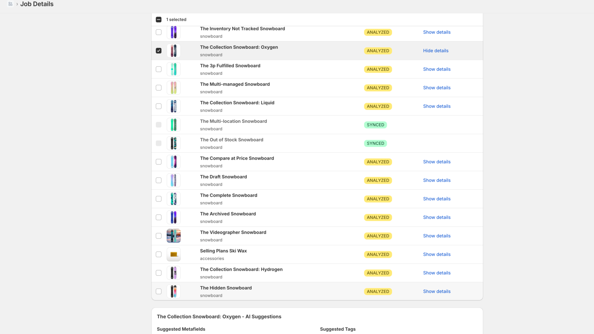Select The Draft Snowboard checkbox

(x=159, y=180)
